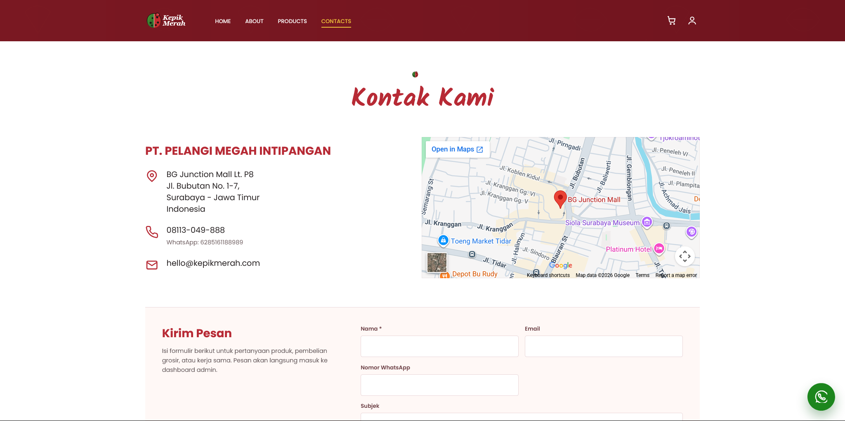Click the red BG Junction Mall map marker
Image resolution: width=845 pixels, height=421 pixels.
pyautogui.click(x=560, y=199)
